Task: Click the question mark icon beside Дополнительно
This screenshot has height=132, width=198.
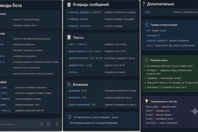Action: [x=144, y=4]
